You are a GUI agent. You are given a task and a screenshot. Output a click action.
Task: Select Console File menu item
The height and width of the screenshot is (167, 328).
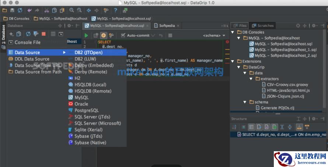[37, 42]
